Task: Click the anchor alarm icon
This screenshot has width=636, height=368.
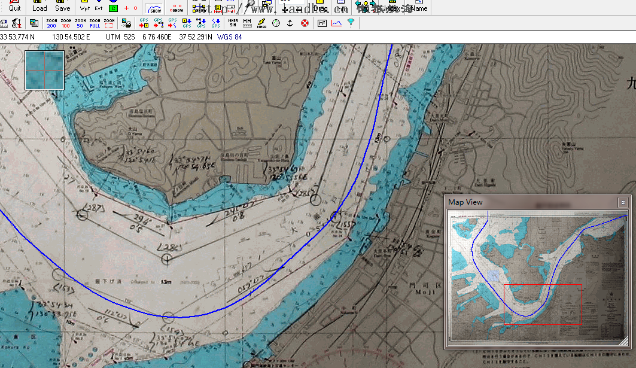Action: 290,23
